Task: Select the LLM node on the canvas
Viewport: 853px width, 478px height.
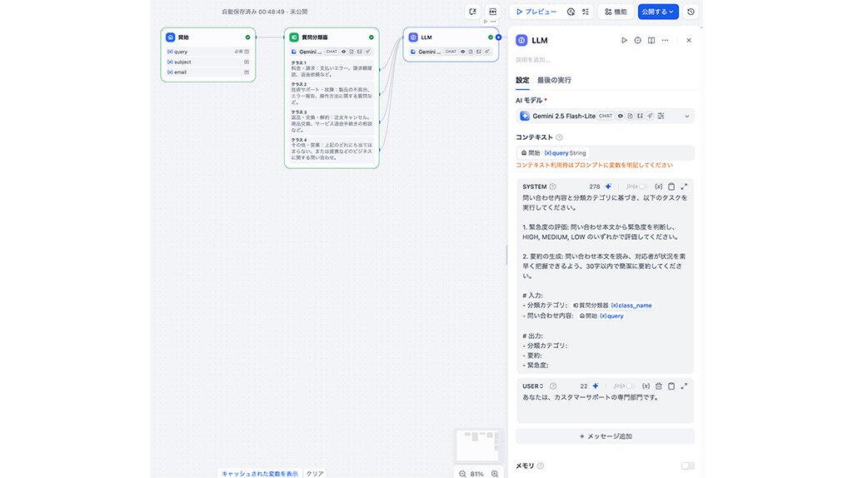Action: (x=451, y=44)
